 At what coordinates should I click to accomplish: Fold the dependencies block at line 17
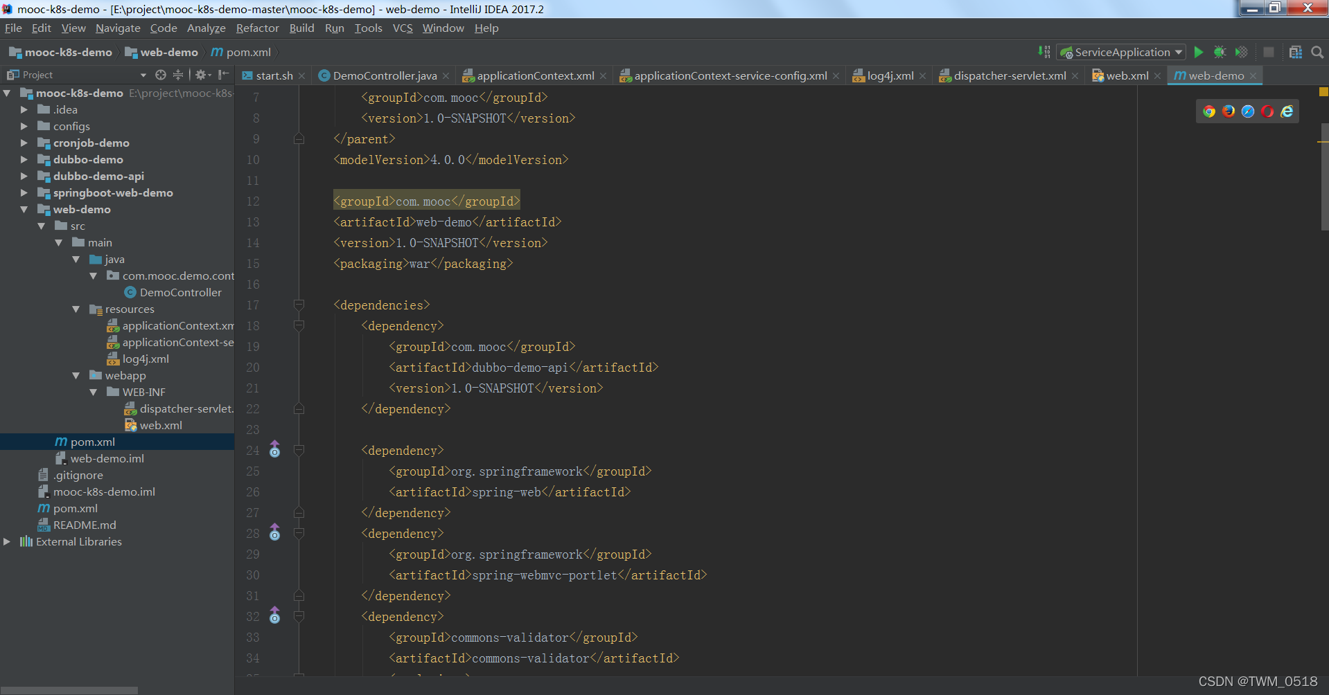point(299,305)
